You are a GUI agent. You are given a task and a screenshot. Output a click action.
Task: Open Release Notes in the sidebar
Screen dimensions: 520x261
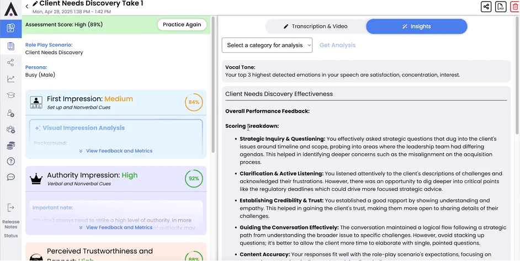pyautogui.click(x=10, y=224)
